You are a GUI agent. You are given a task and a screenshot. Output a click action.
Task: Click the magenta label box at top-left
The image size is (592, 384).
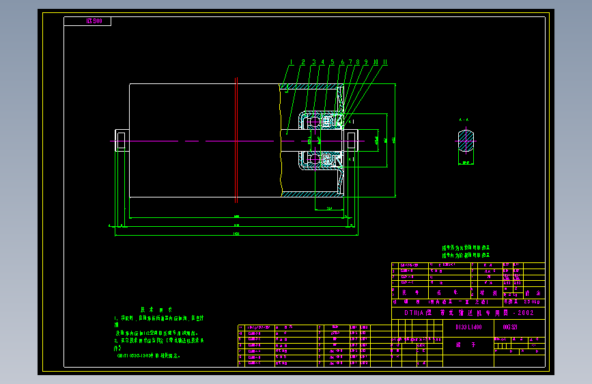coord(87,21)
